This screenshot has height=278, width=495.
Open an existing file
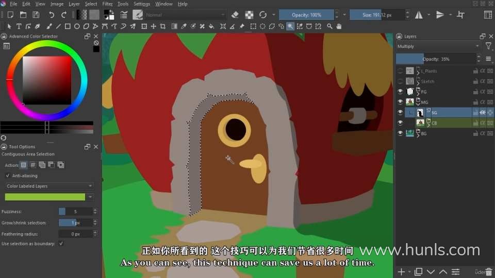23,15
